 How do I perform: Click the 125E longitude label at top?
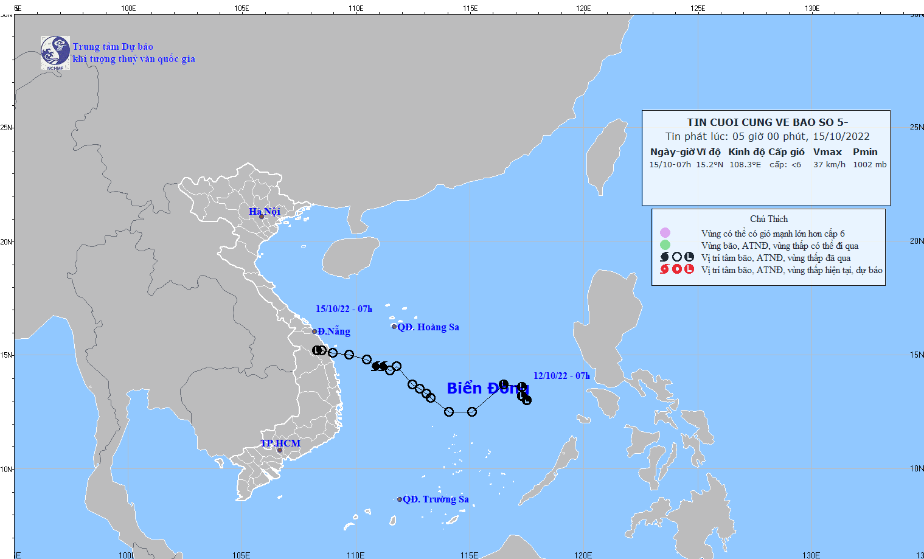[x=698, y=9]
